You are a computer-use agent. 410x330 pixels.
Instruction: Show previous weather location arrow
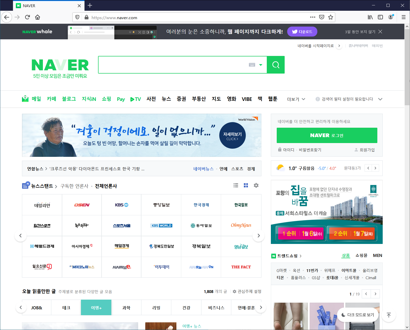click(x=368, y=168)
